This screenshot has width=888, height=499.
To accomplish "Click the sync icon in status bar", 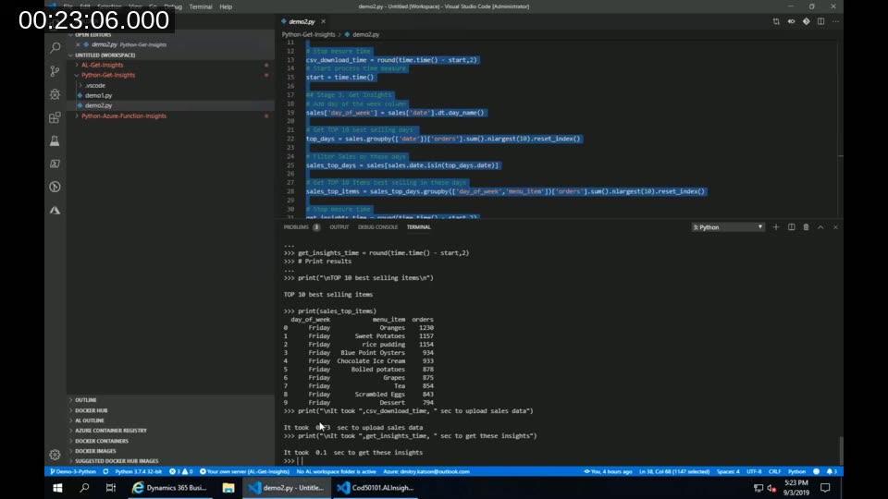I will pos(105,471).
